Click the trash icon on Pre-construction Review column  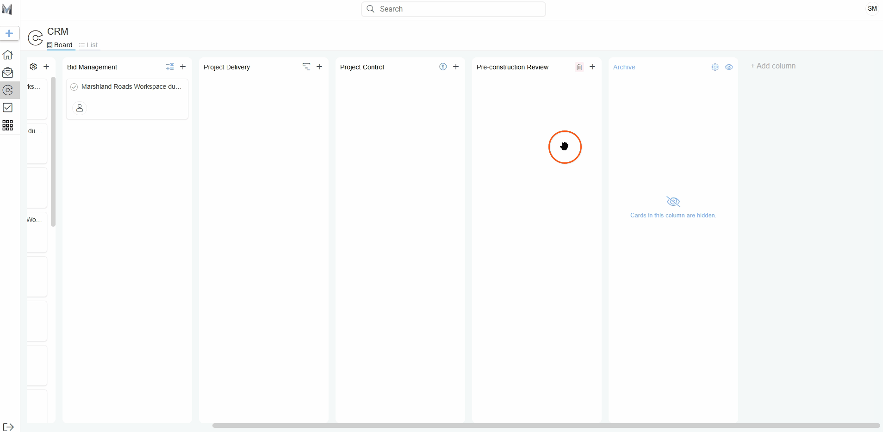(x=579, y=67)
